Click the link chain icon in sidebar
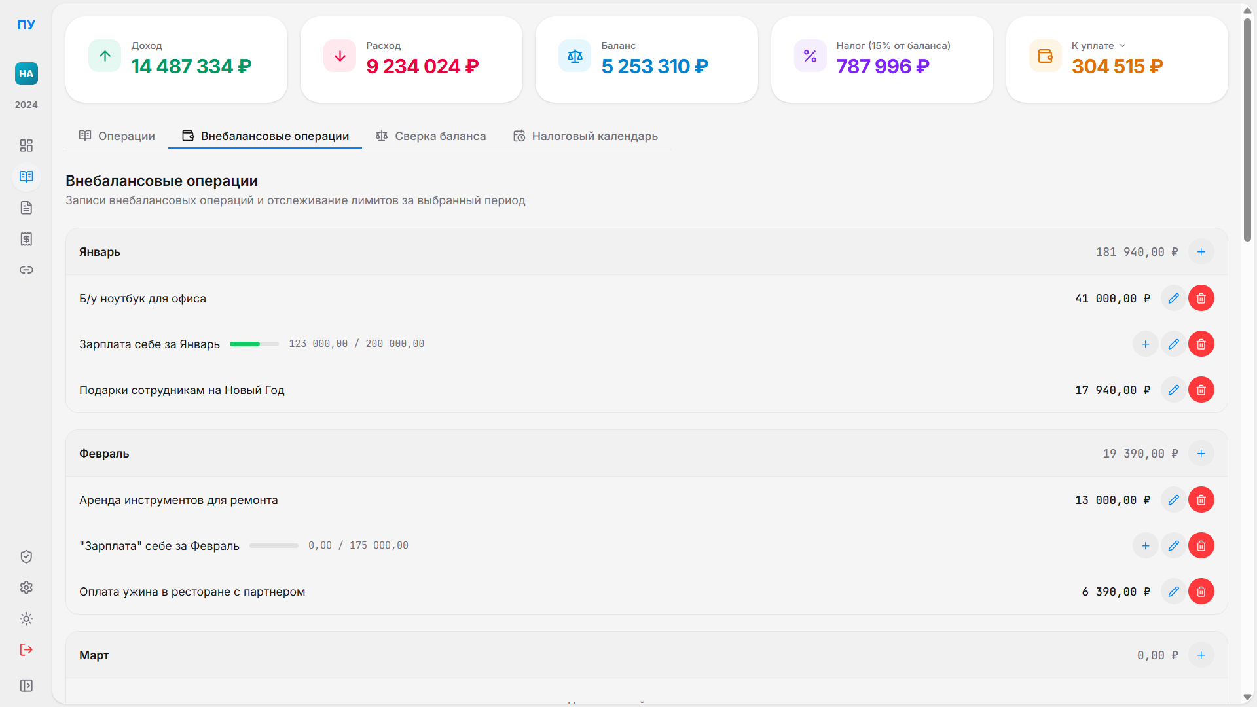The width and height of the screenshot is (1257, 707). pyautogui.click(x=26, y=270)
